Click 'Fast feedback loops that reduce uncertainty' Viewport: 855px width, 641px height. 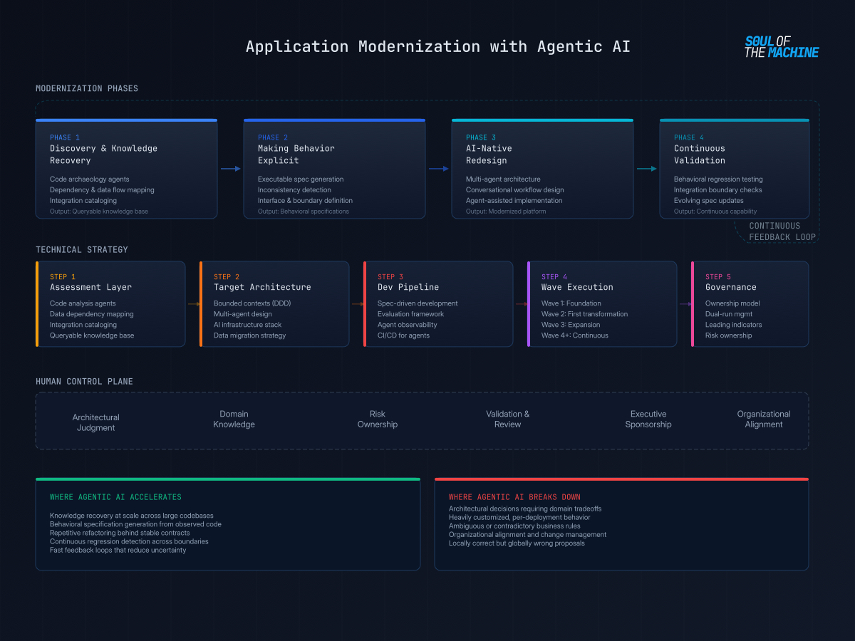[x=118, y=550]
